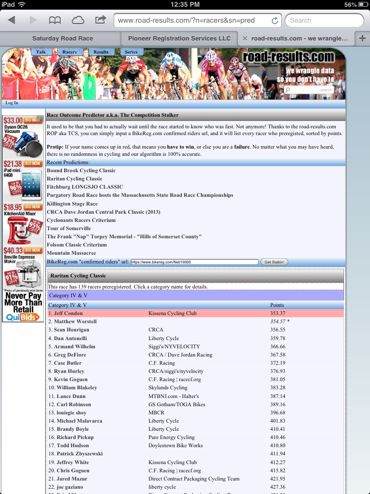Tap the share arrow icon
Screen dimensions: 370x494
(x=100, y=20)
